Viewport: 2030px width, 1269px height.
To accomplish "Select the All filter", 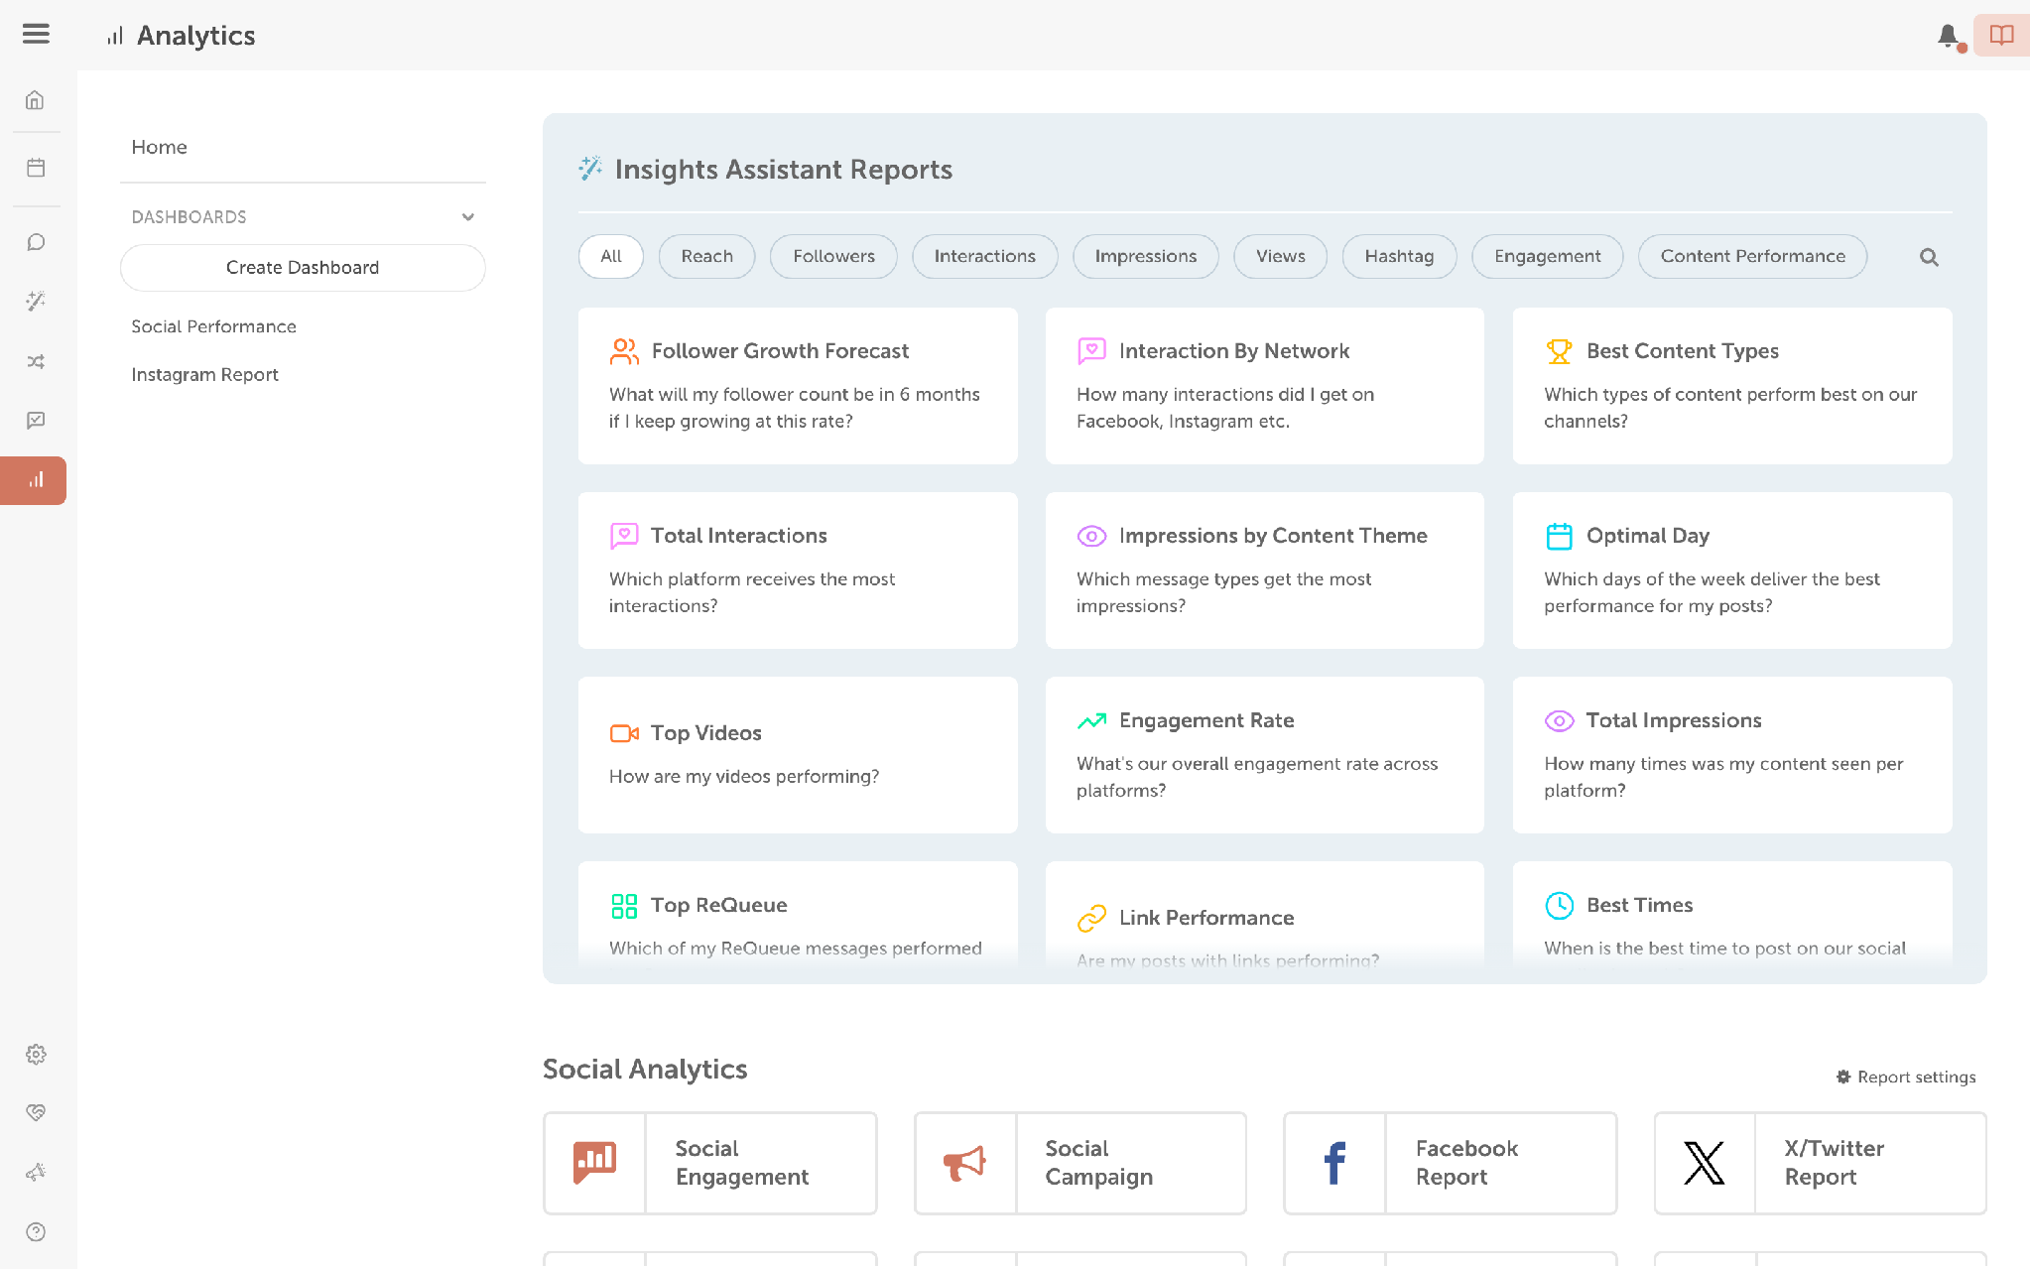I will [x=611, y=256].
